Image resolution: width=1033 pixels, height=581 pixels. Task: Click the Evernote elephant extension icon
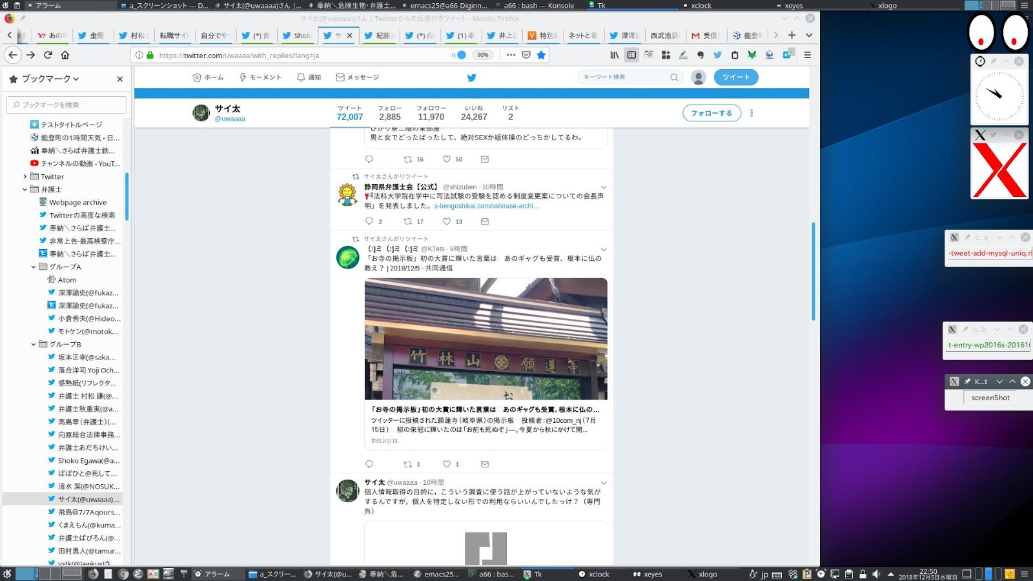tap(701, 55)
